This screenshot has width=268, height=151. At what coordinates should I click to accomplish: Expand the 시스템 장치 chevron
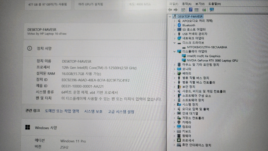(x=174, y=105)
